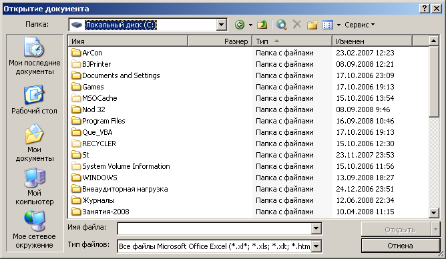446x259 pixels.
Task: Go back with the green Back arrow
Action: pyautogui.click(x=240, y=25)
